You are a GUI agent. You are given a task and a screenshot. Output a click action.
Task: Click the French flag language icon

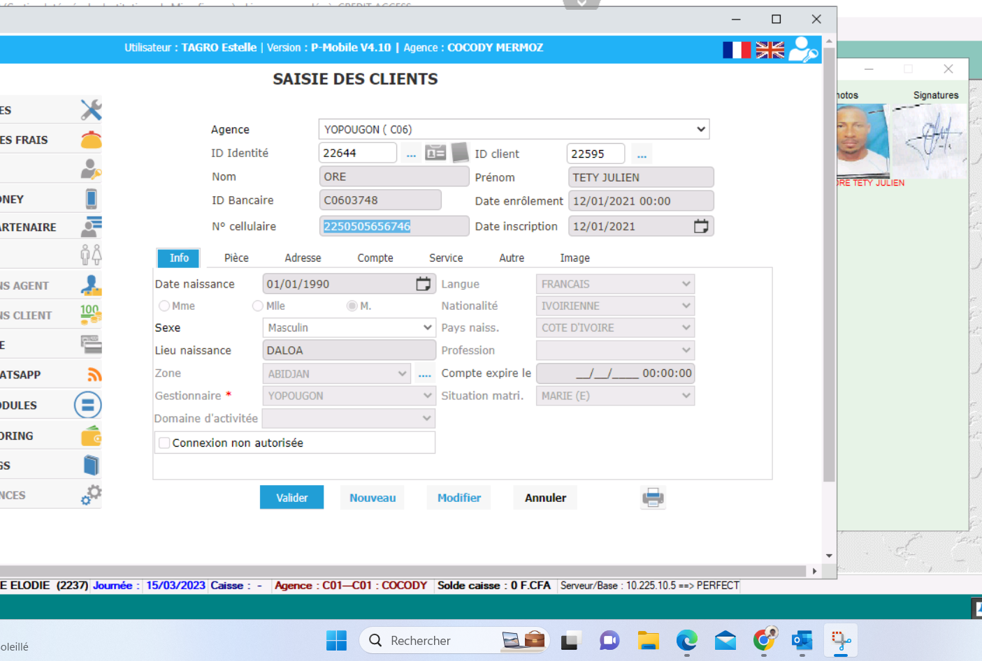[736, 50]
